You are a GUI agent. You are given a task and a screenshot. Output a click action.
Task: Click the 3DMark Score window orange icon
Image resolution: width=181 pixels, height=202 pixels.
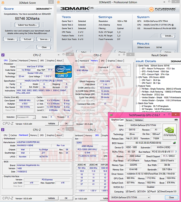click(x=3, y=3)
